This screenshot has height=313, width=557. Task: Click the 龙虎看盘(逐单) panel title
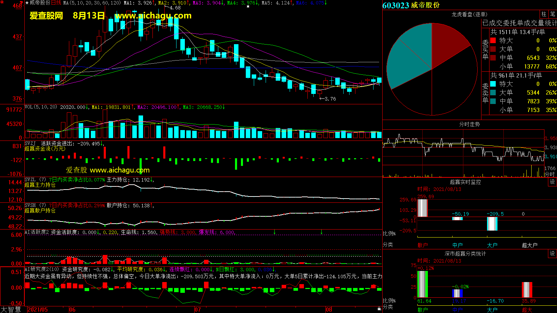click(469, 14)
